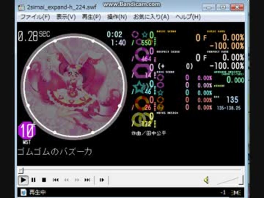The height and width of the screenshot is (198, 264).
Task: Click the fast-forward (increase speed) button
Action: click(77, 180)
